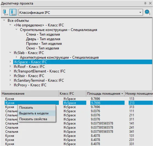The image size is (153, 146).
Task: Sort by Площадь помещения column header
Action: (105, 94)
